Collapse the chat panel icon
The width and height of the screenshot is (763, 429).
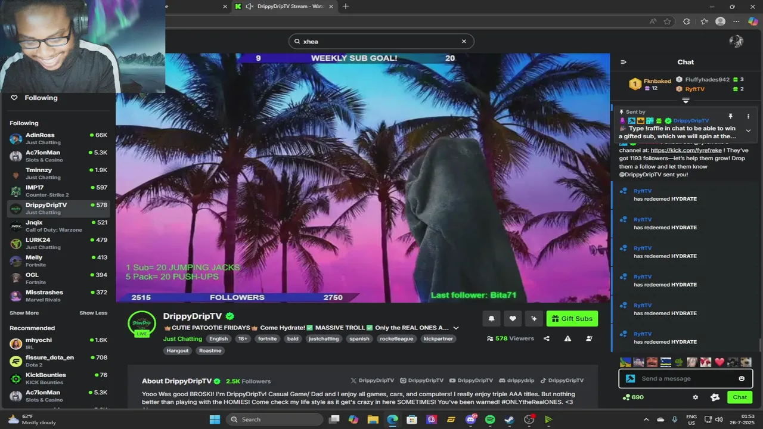pos(624,62)
